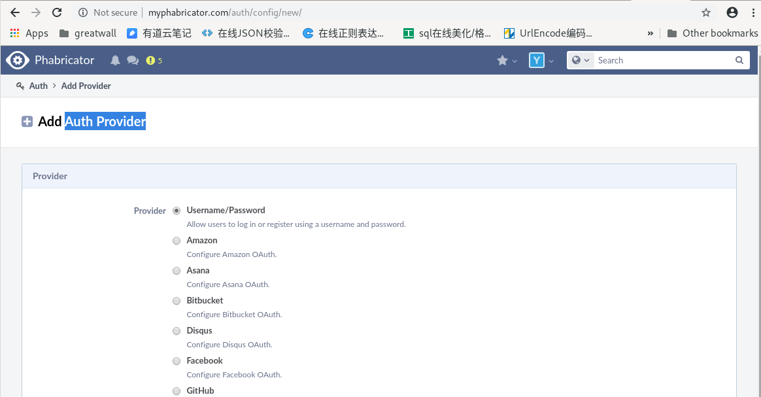Click the Phabricator gear logo
Image resolution: width=761 pixels, height=397 pixels.
click(x=17, y=60)
